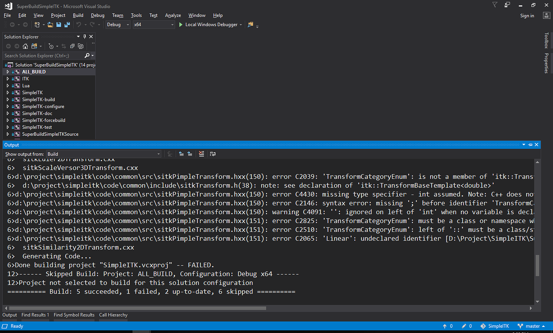Screen dimensions: 553x333
Task: Click the green Start Debugging arrow icon
Action: (x=180, y=24)
